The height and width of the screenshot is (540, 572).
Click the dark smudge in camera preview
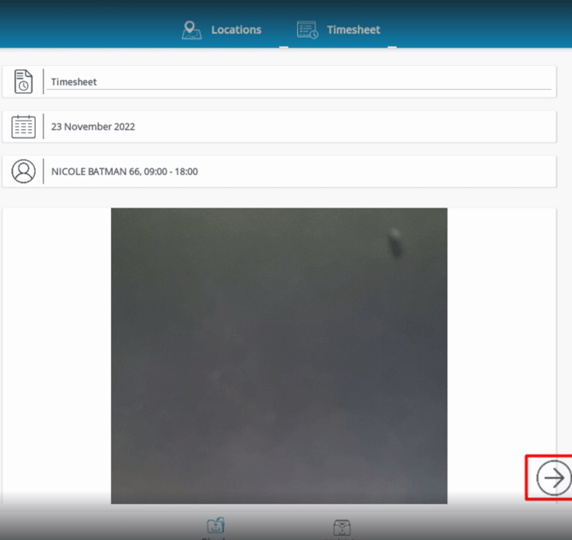point(394,243)
